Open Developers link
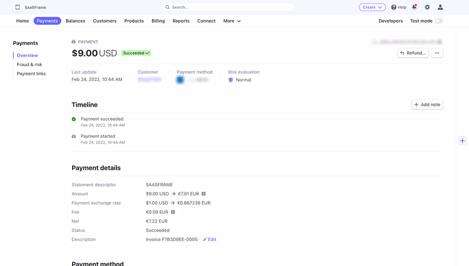This screenshot has width=469, height=266. [391, 21]
